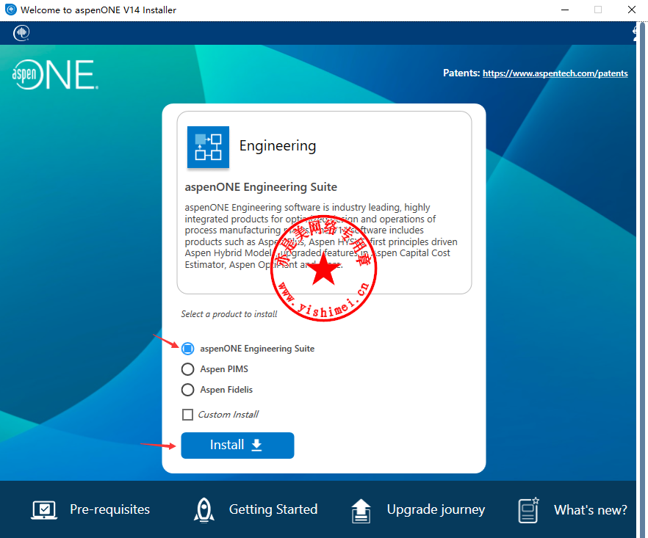Click the window's vertical scrollbar
648x538 pixels.
click(642, 280)
